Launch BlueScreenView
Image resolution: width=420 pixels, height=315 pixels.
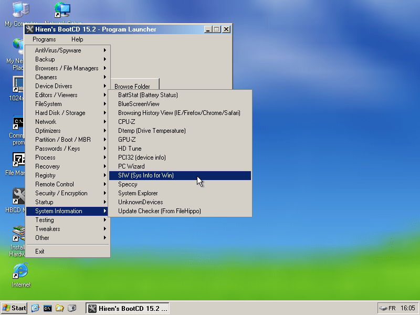pos(180,104)
